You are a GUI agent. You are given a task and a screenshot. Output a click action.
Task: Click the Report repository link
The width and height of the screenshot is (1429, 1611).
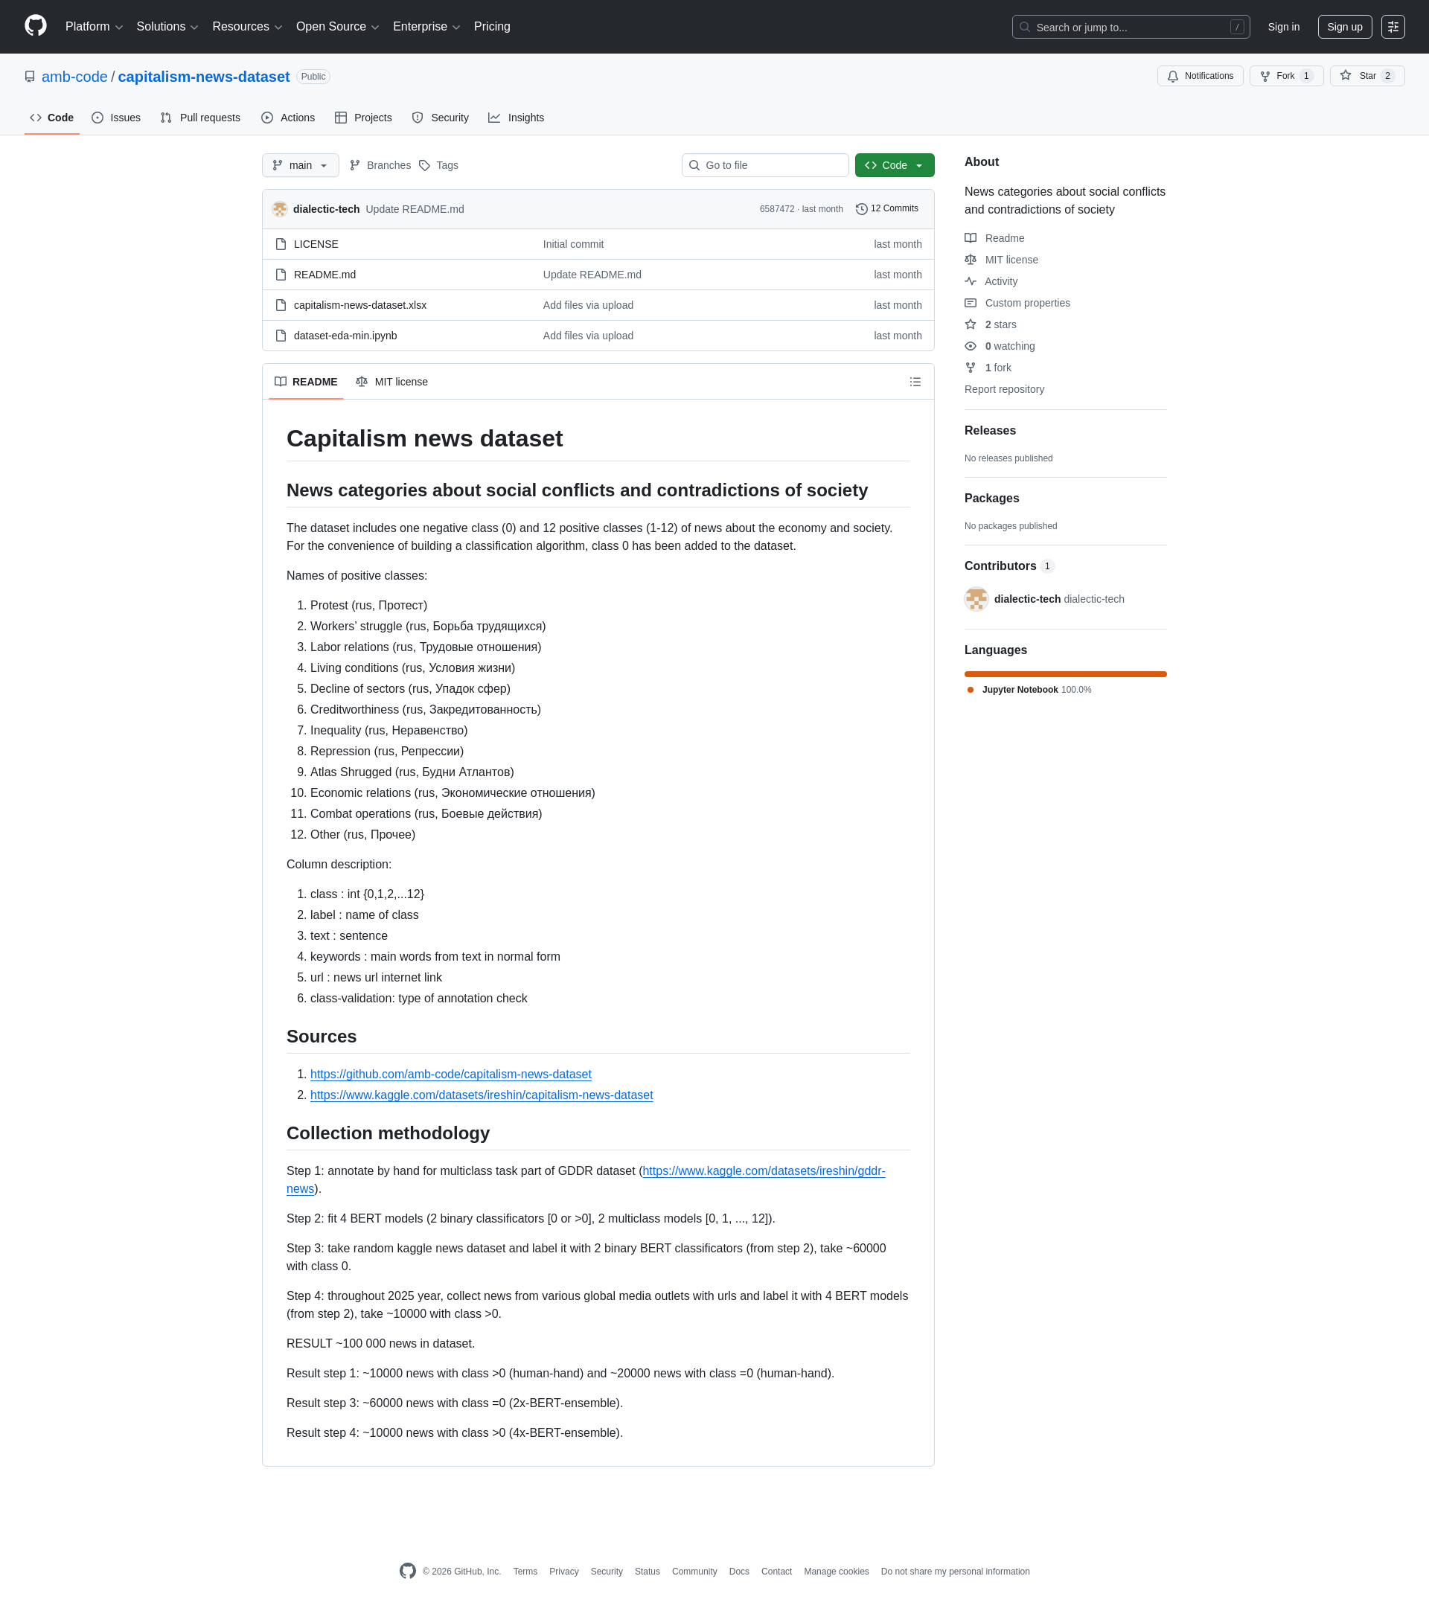tap(1004, 389)
